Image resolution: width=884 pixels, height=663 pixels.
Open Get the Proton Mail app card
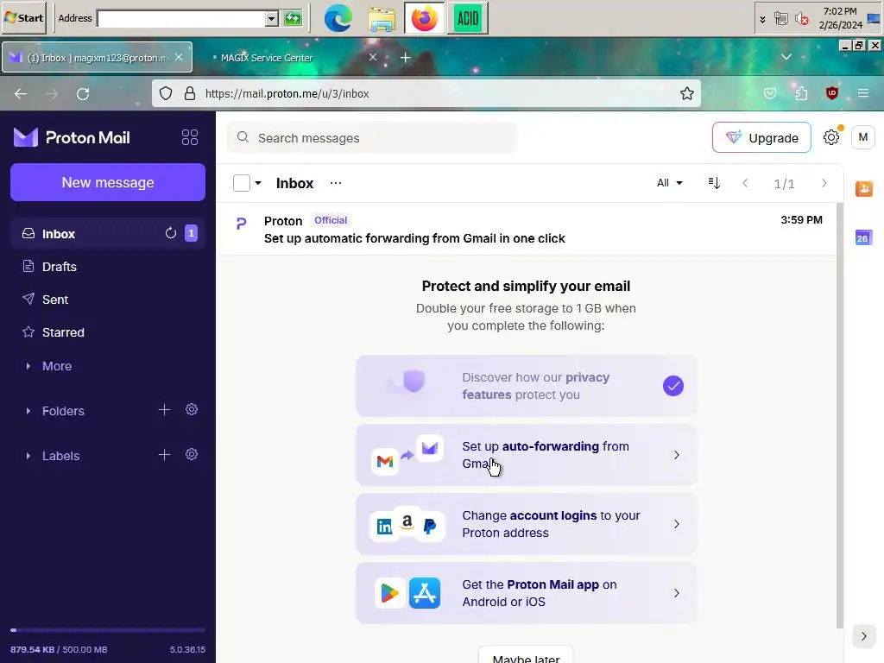(x=526, y=592)
